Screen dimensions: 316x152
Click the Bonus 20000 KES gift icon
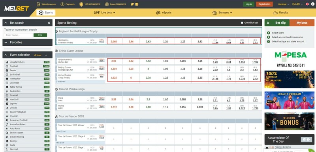[107, 4]
